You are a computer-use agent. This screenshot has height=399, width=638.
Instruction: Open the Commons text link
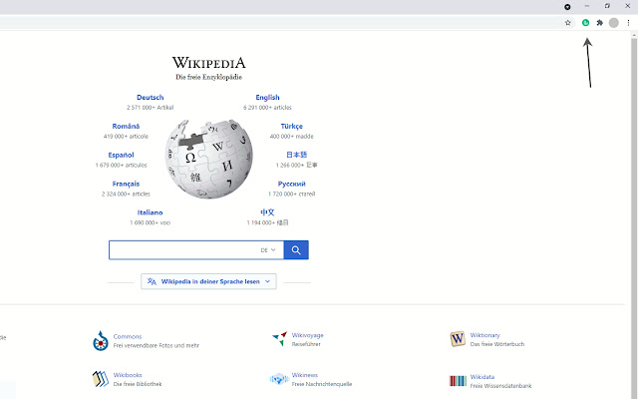click(x=128, y=337)
